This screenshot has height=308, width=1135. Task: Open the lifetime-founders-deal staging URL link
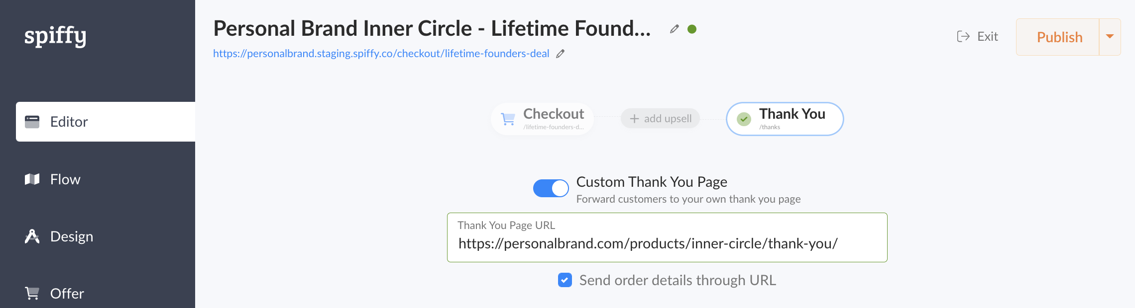click(381, 53)
